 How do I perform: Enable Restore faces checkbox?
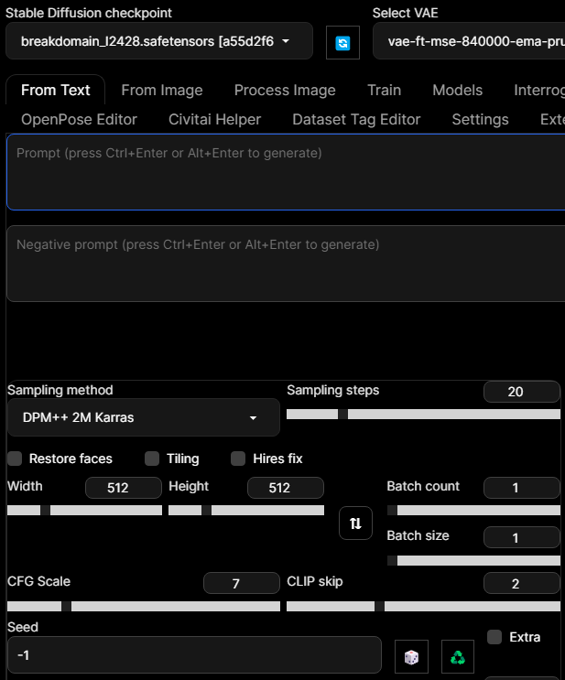pyautogui.click(x=15, y=459)
